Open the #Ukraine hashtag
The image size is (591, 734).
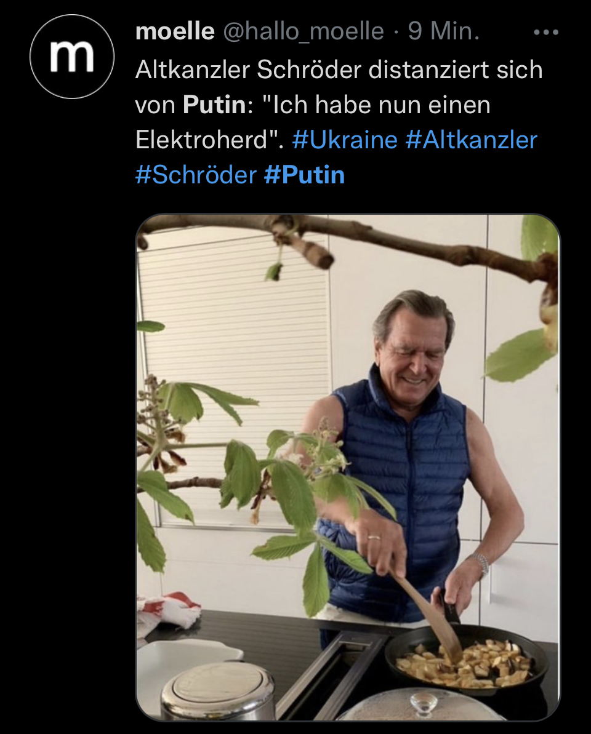(345, 140)
